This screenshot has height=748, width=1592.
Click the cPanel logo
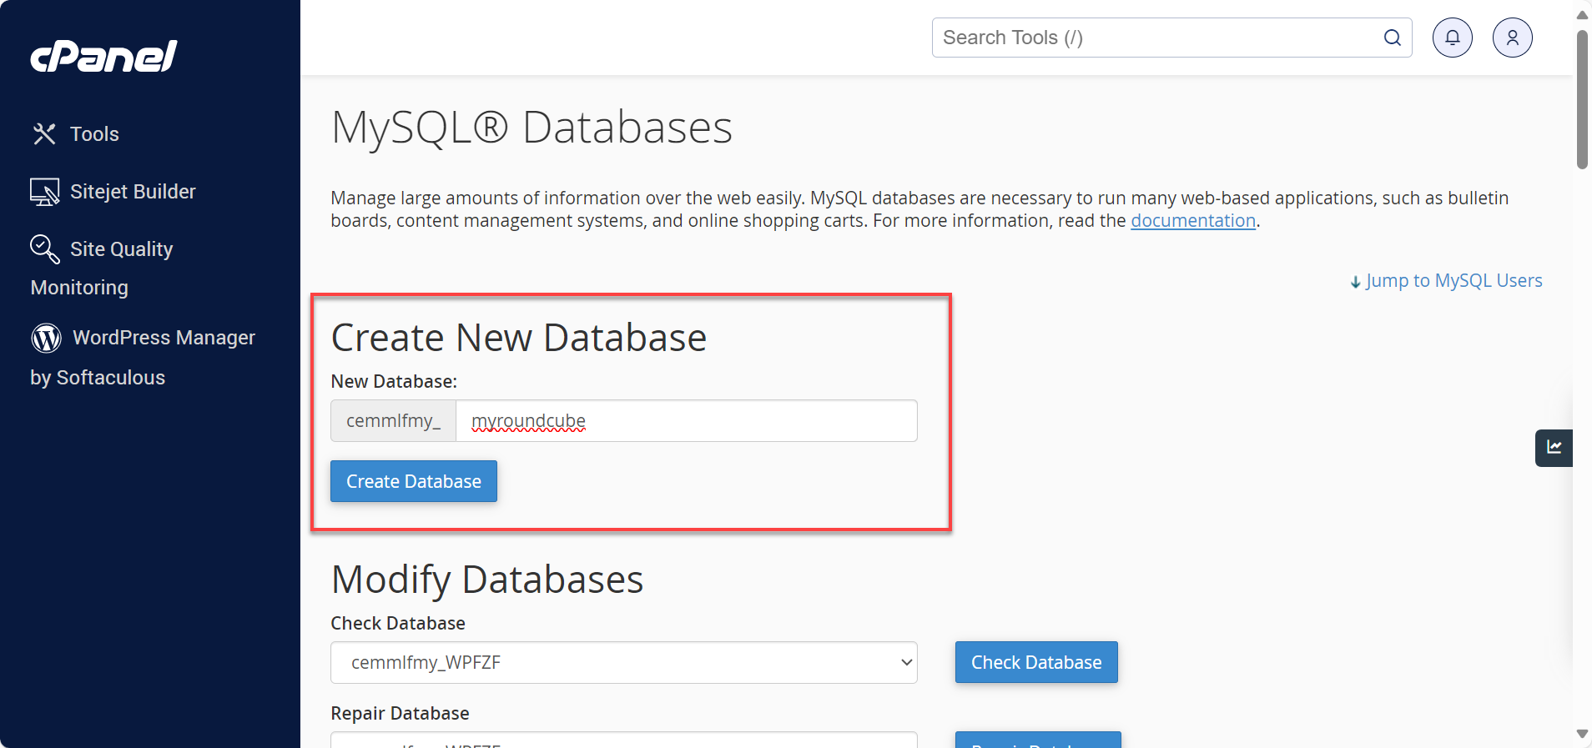[103, 56]
